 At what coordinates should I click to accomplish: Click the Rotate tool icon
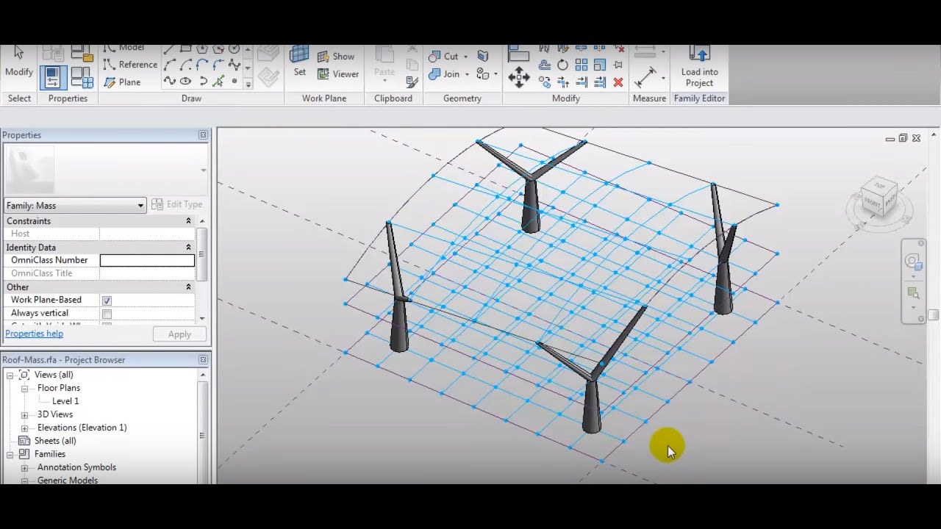pyautogui.click(x=563, y=65)
